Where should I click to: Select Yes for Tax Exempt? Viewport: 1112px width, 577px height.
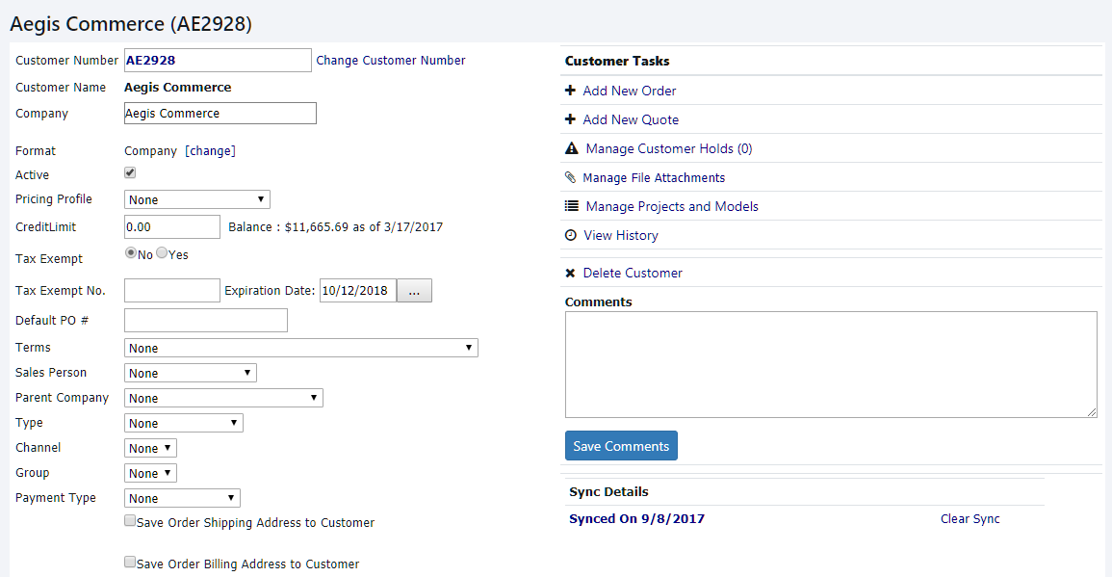pos(162,253)
